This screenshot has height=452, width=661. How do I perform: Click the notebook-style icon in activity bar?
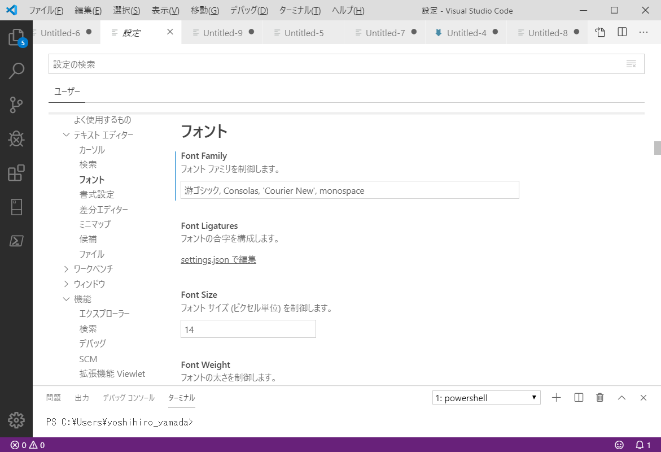(16, 207)
